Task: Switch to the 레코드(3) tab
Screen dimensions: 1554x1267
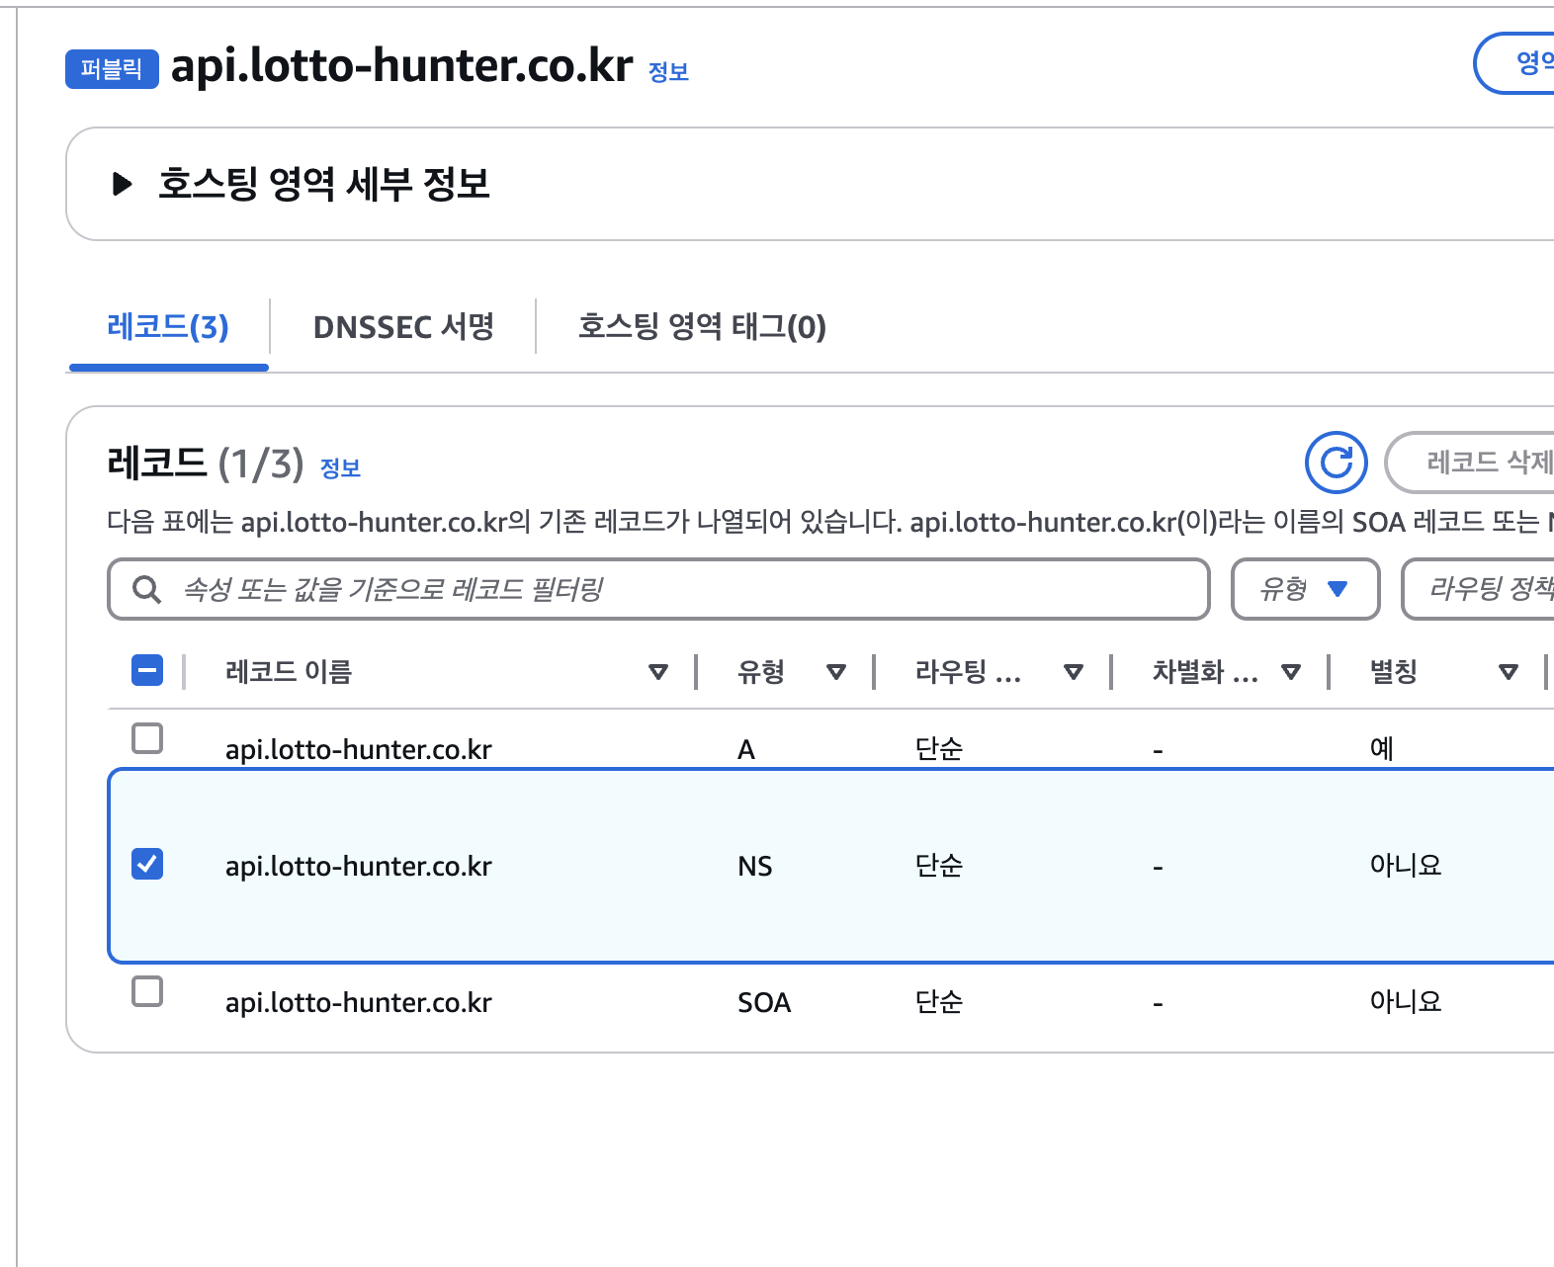Action: tap(168, 327)
